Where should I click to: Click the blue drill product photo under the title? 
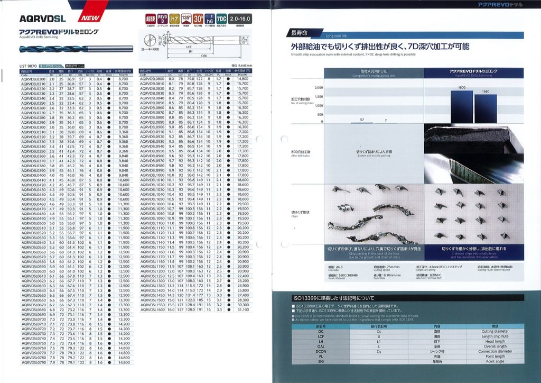click(x=76, y=49)
